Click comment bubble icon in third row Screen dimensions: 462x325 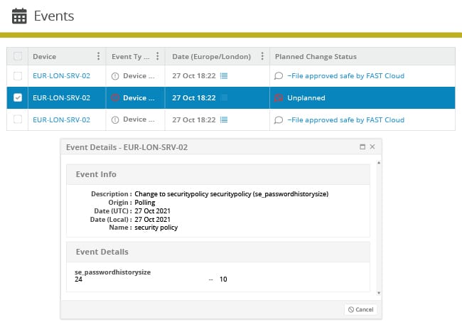tap(279, 119)
